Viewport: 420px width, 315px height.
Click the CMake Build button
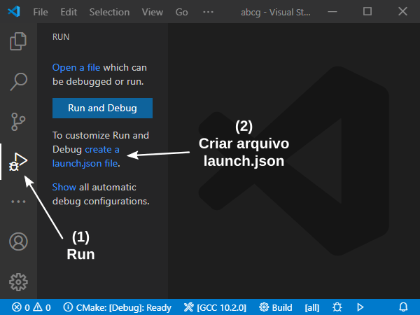[276, 307]
